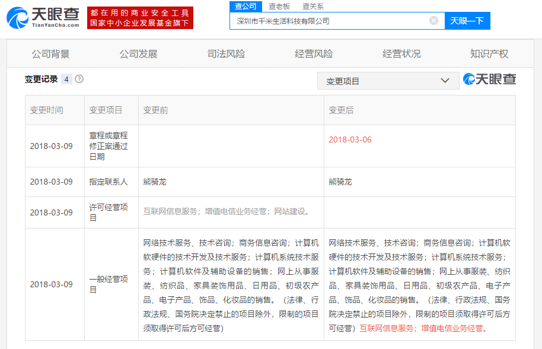Screen dimensions: 542x349
Task: Click the date in the 一般经营项目 row
Action: point(51,284)
